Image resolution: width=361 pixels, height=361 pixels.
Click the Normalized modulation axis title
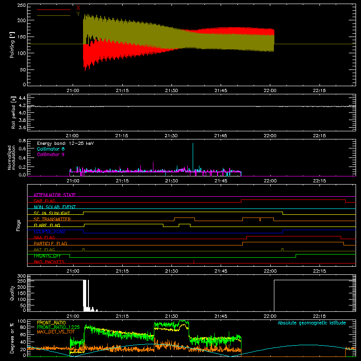(11, 157)
